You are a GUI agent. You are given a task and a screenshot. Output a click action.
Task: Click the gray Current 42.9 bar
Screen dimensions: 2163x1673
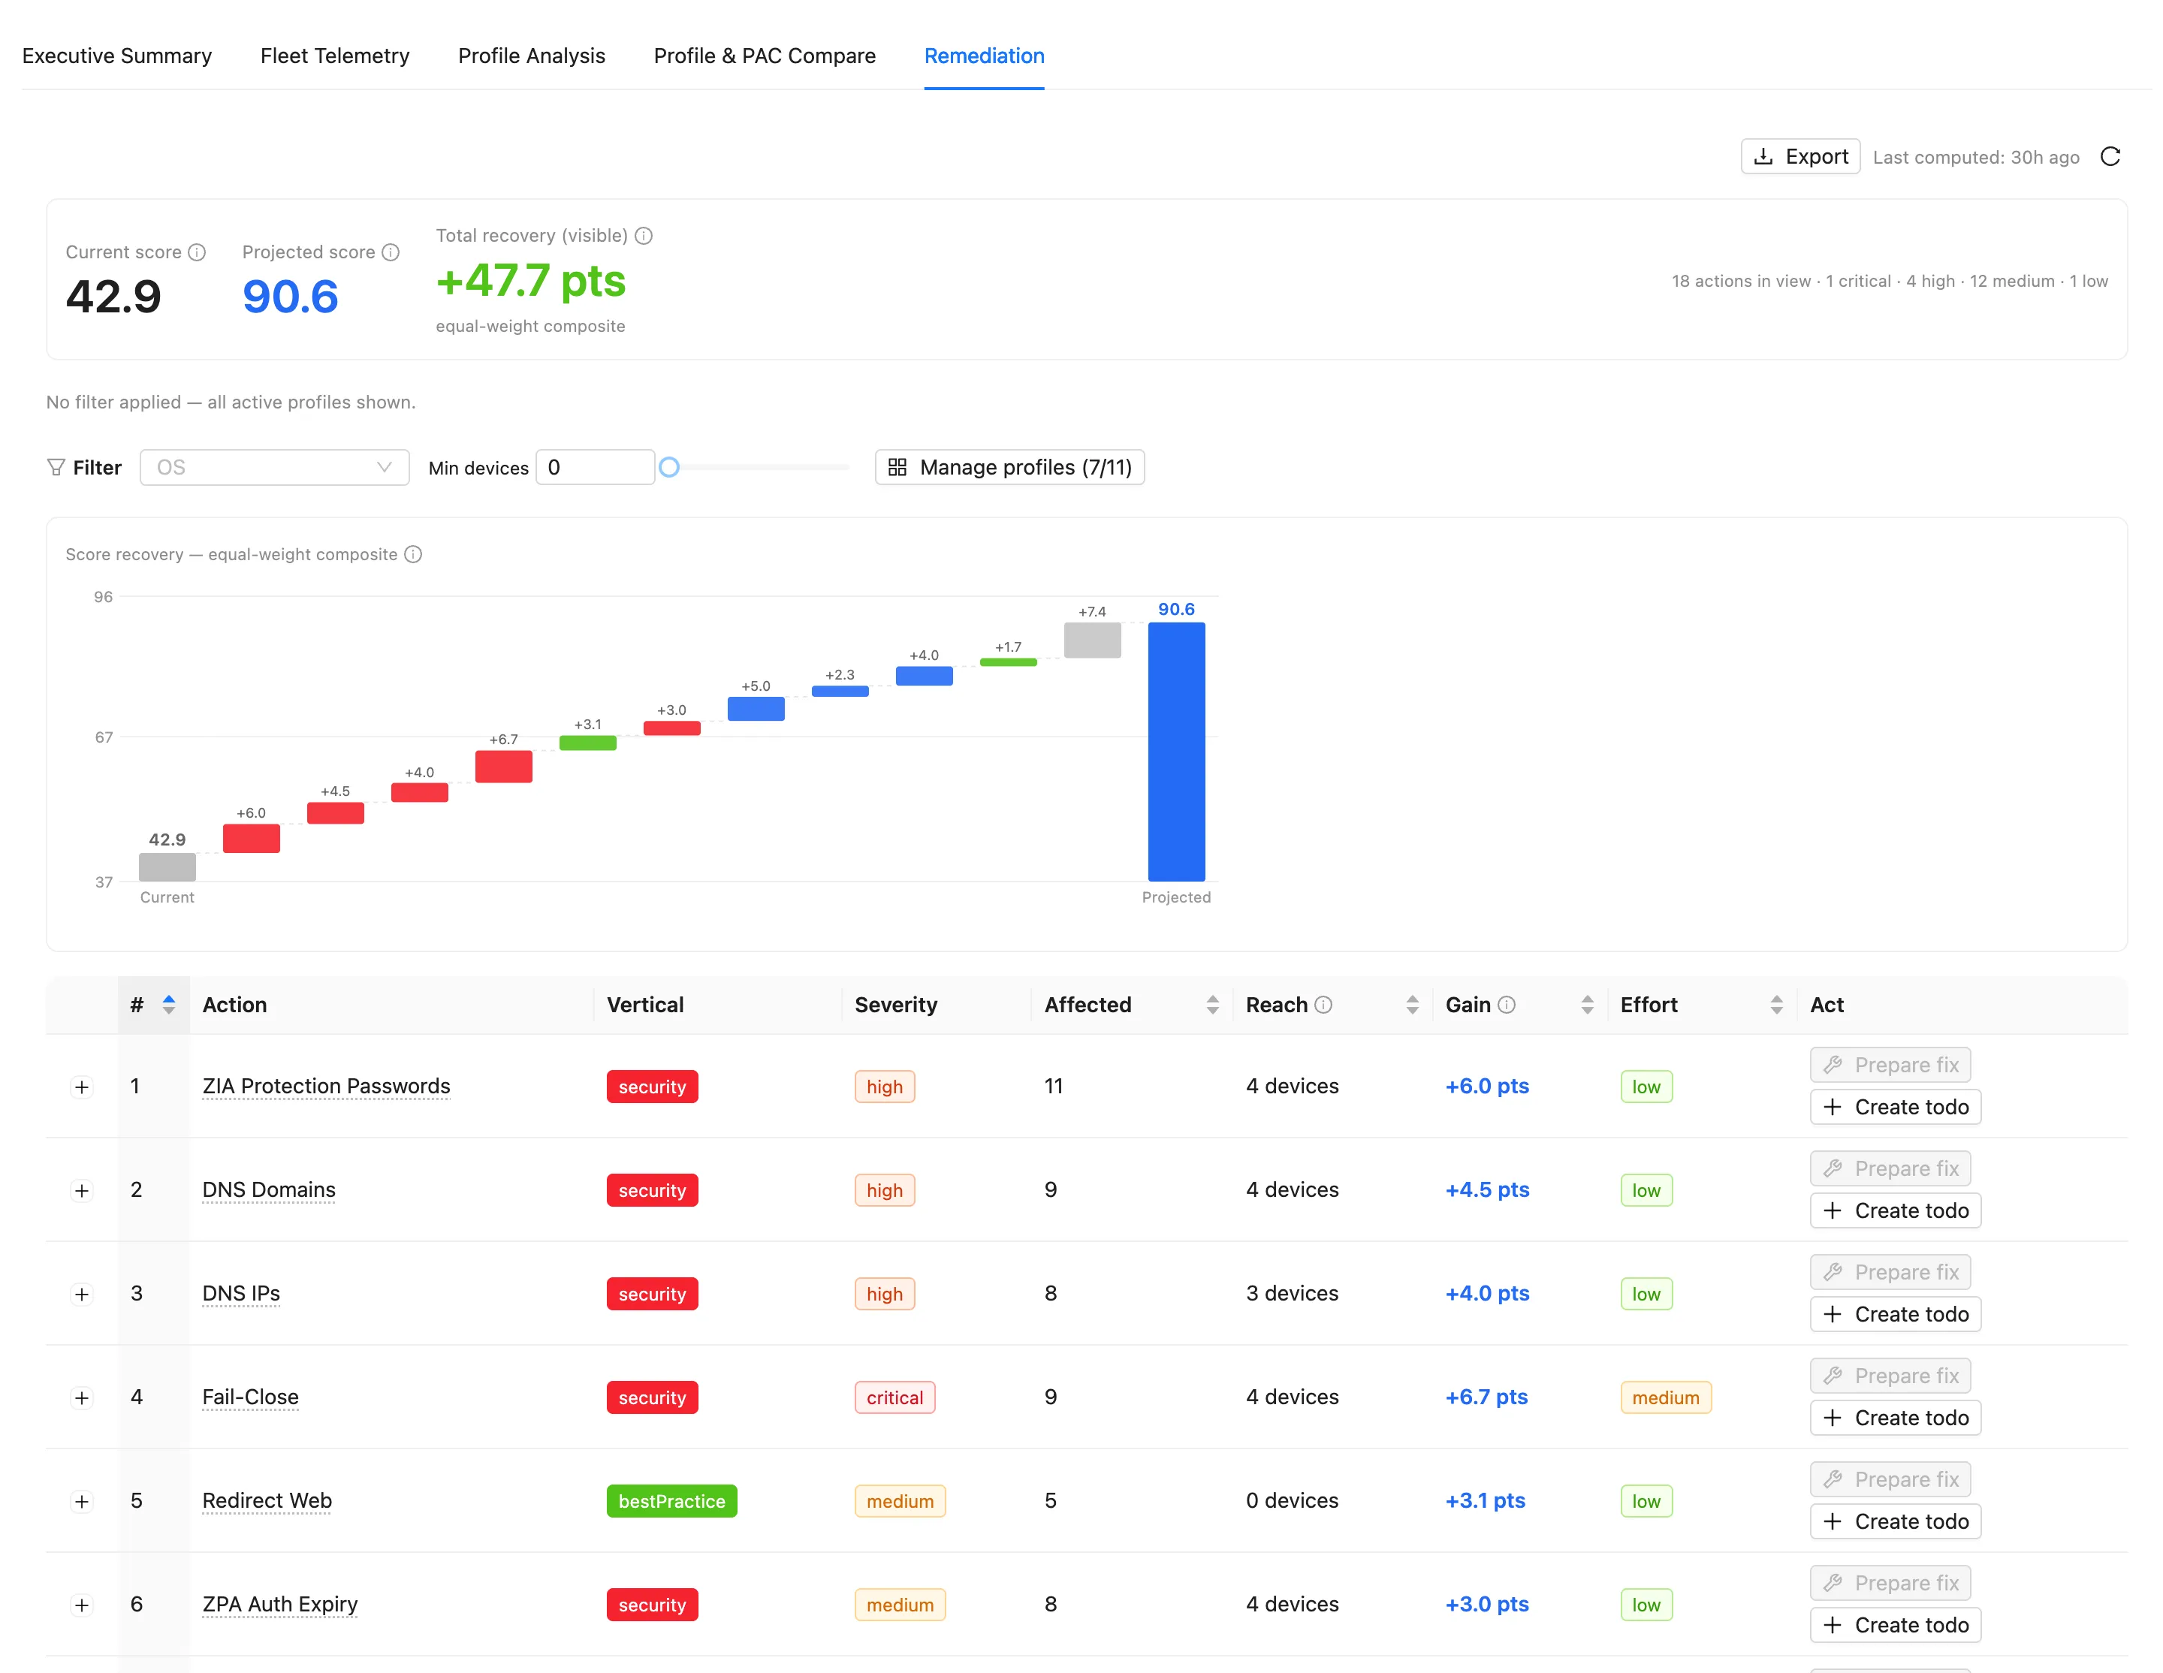[167, 867]
